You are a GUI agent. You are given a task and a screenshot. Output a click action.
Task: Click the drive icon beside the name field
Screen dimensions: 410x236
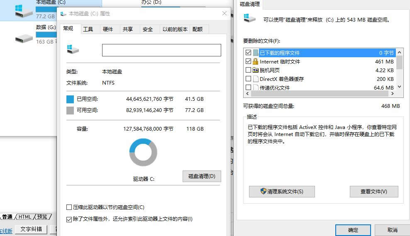click(73, 49)
